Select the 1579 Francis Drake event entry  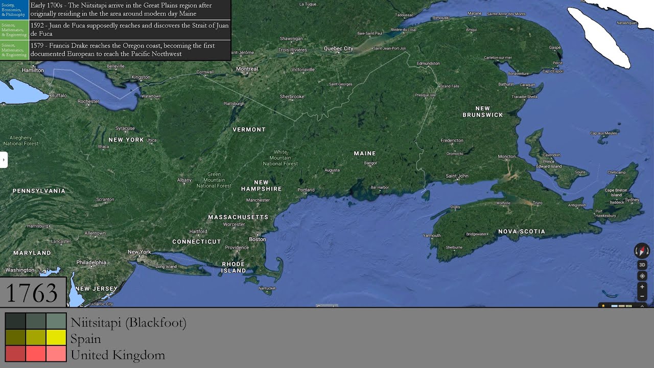(x=130, y=50)
